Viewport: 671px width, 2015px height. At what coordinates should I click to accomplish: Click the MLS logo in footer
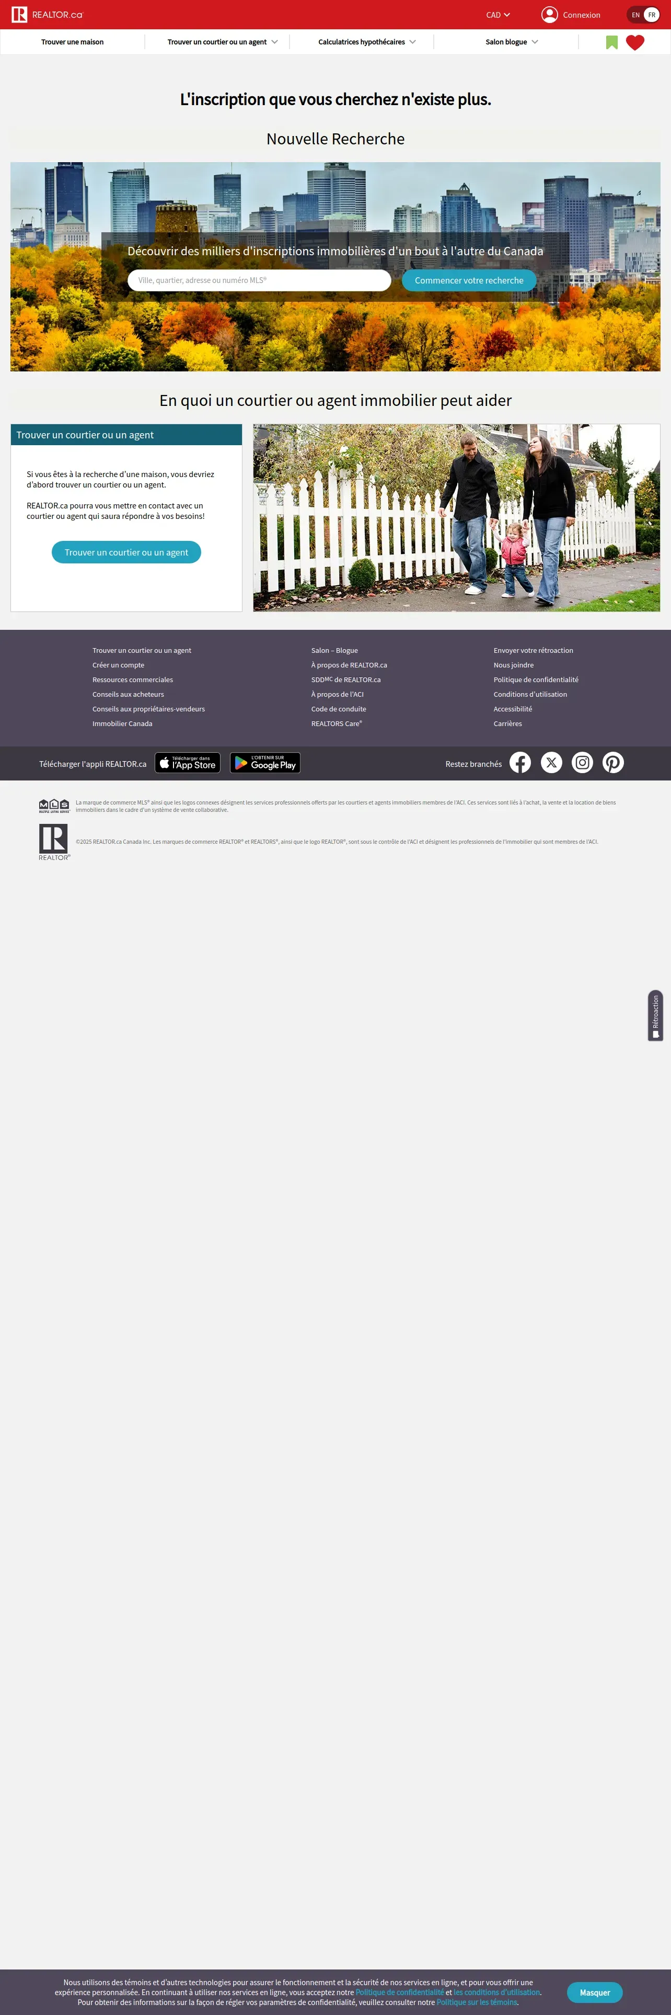55,807
